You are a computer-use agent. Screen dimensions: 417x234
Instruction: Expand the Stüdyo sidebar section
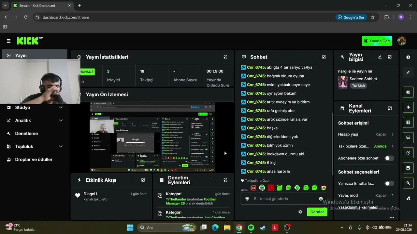coord(35,108)
